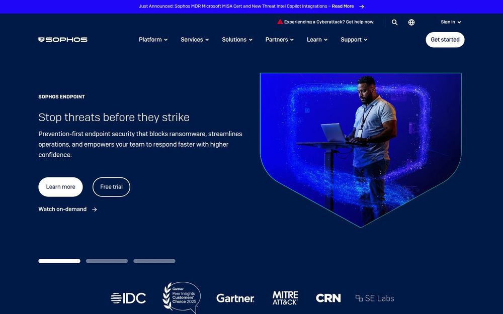Click the Prevention-first endpoint security paragraph

coord(140,144)
